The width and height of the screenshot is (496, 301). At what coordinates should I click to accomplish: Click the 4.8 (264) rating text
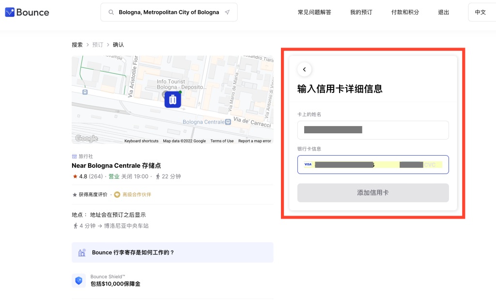coord(91,176)
